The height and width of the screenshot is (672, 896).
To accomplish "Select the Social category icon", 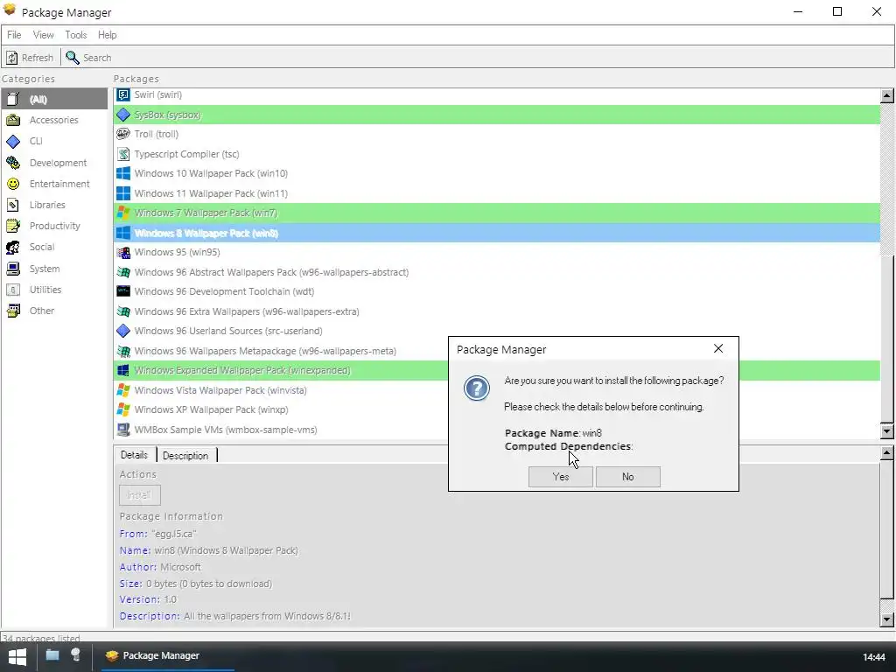I will pos(13,247).
